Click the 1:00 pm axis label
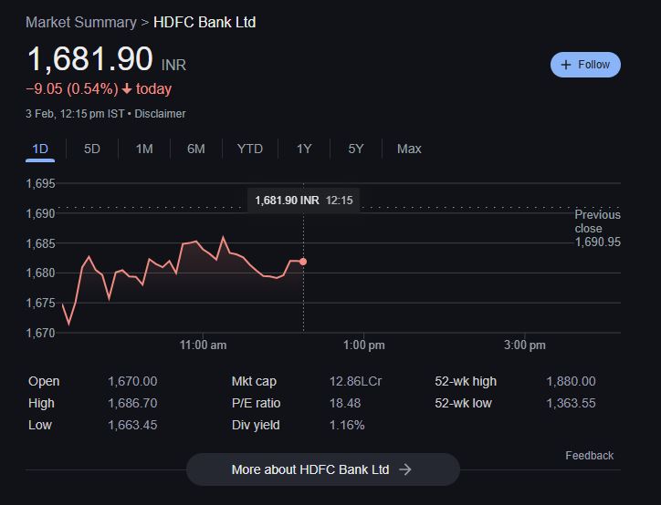 pos(363,345)
